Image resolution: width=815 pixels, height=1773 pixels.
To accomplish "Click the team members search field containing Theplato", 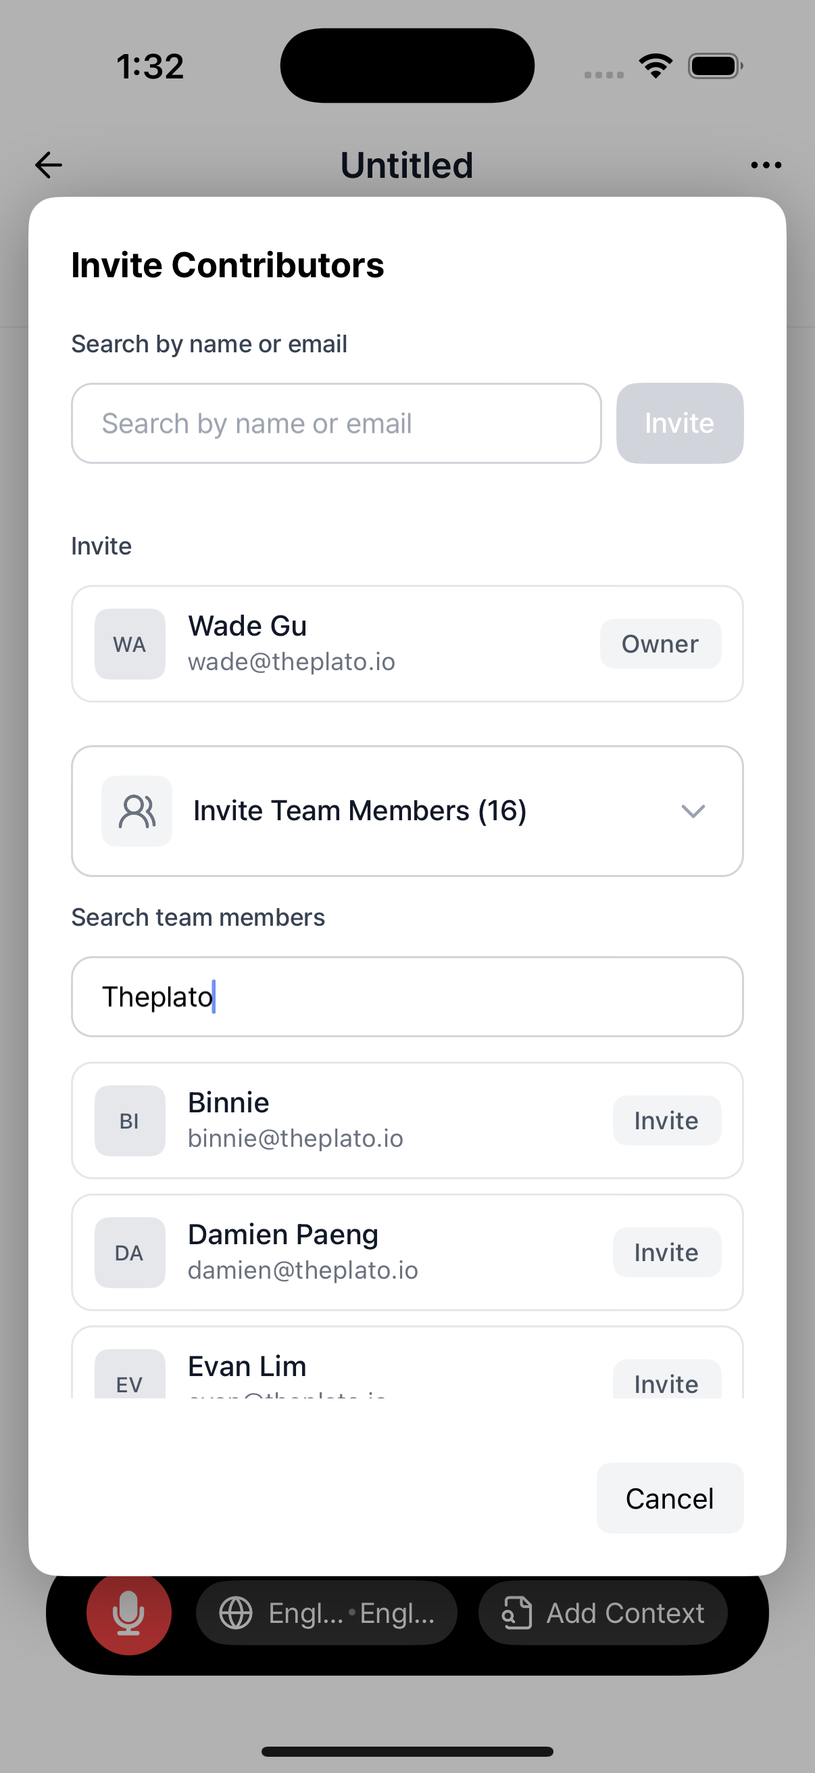I will tap(407, 997).
